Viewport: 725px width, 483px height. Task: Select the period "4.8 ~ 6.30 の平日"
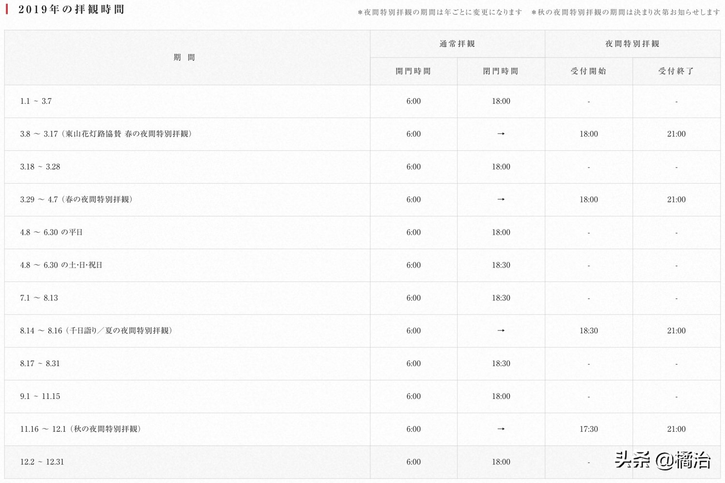point(51,232)
